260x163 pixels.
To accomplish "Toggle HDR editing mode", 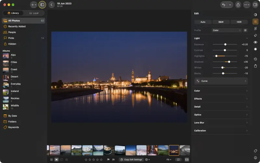I will tap(239, 22).
